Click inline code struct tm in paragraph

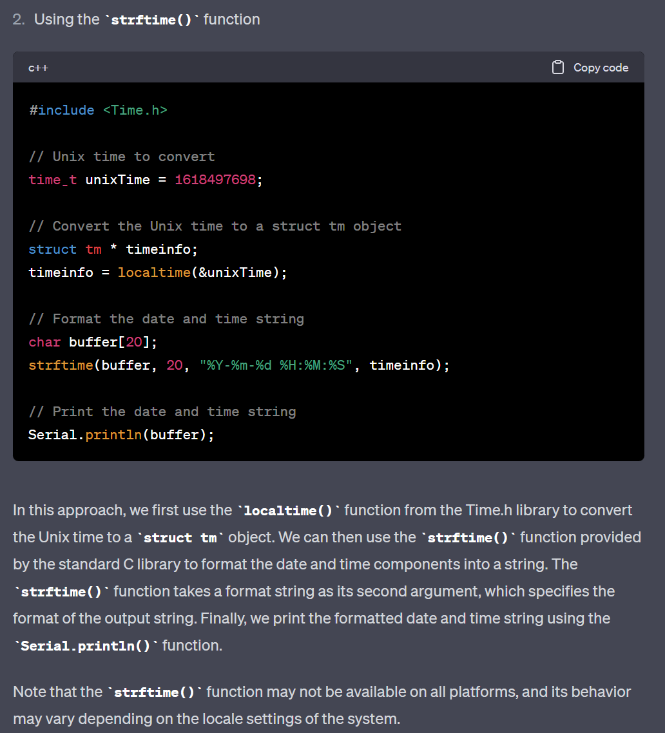180,538
